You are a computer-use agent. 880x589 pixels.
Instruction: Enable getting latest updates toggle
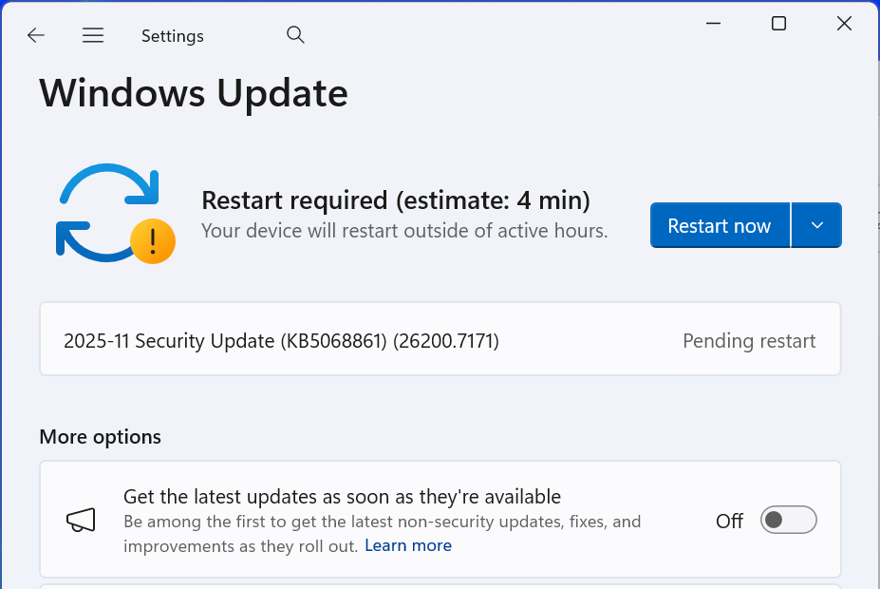(x=788, y=520)
